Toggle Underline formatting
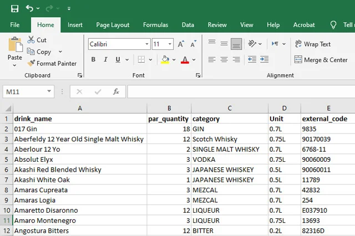 point(118,59)
